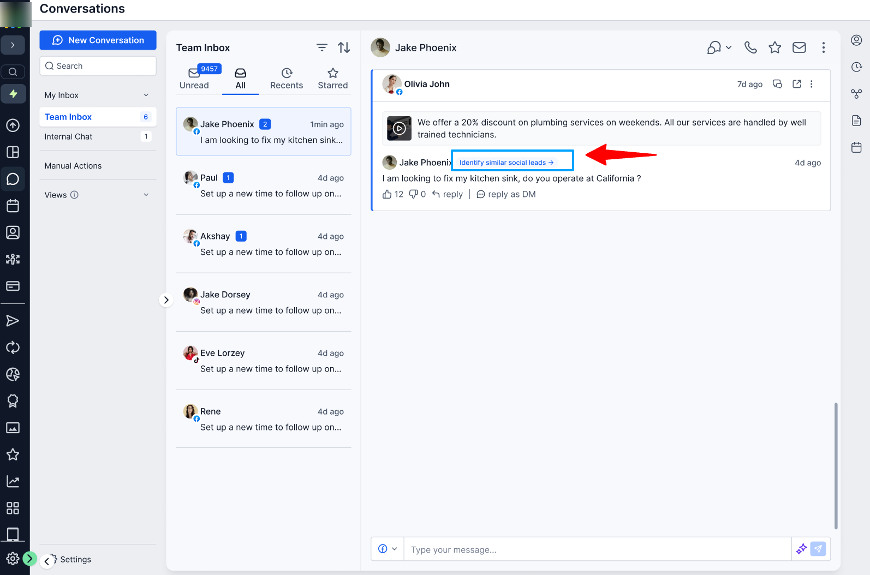Open the Conversations chat bubble in left navigation

click(x=13, y=179)
